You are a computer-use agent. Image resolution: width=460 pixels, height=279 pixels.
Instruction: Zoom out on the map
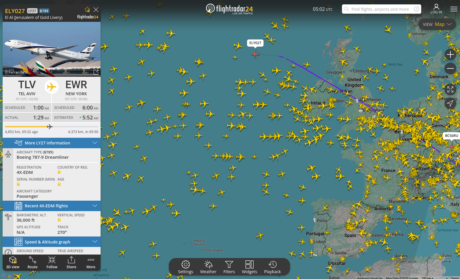click(450, 68)
